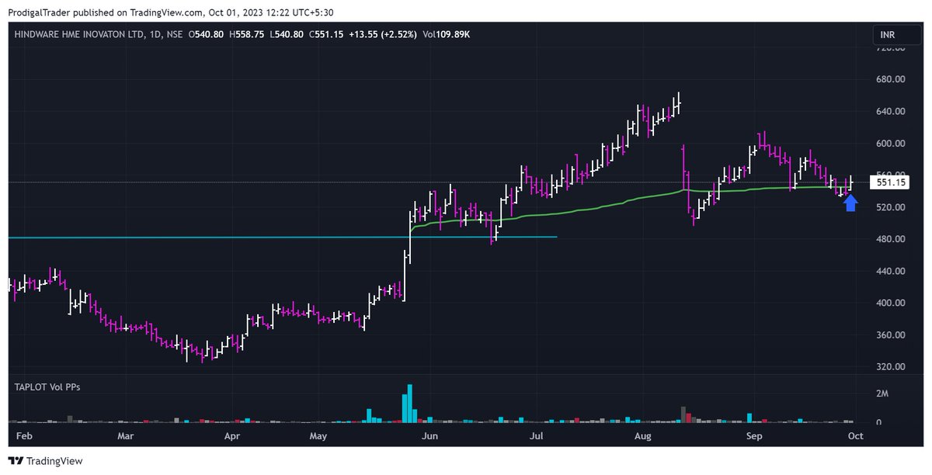Viewport: 932px width, 475px height.
Task: Click the current price label 551.15
Action: [890, 182]
